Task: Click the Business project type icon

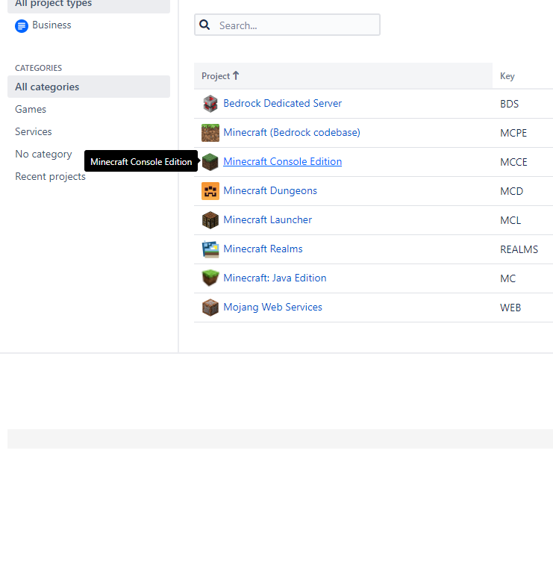Action: tap(22, 26)
